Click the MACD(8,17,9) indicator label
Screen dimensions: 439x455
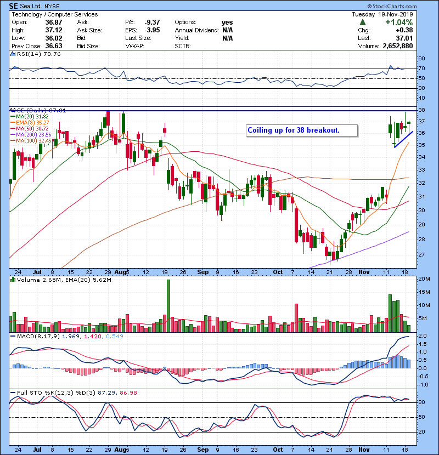coord(38,337)
